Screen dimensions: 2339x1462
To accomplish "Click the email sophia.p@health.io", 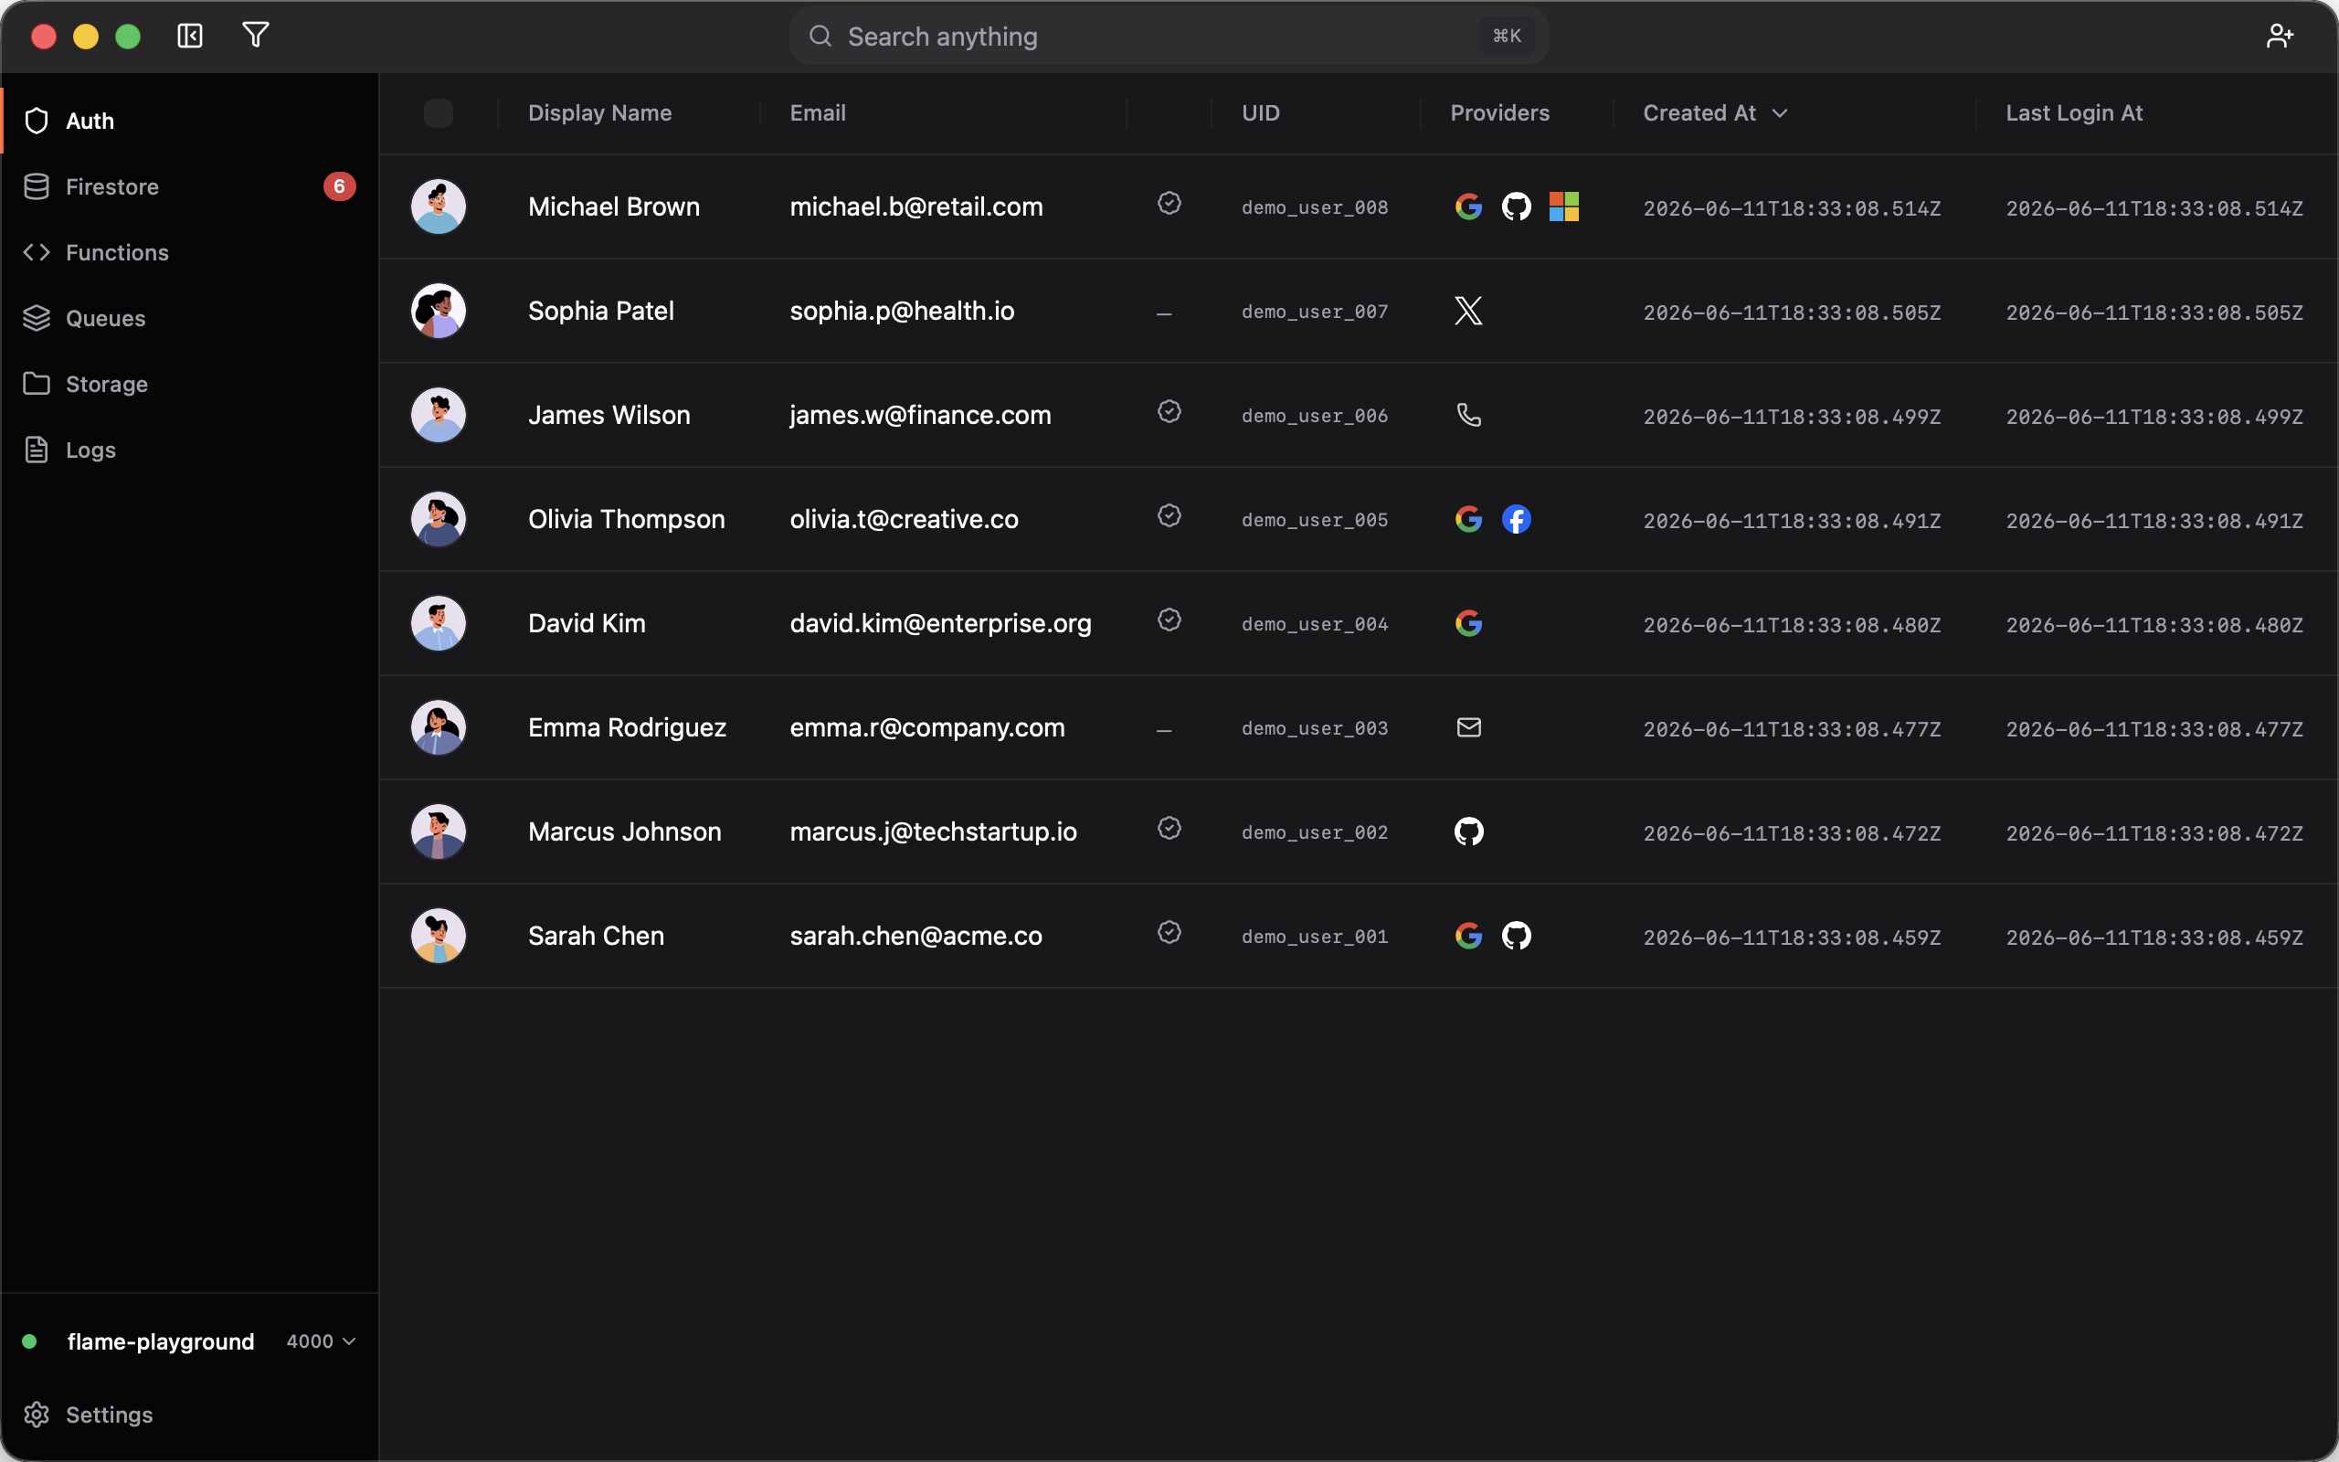I will coord(902,311).
